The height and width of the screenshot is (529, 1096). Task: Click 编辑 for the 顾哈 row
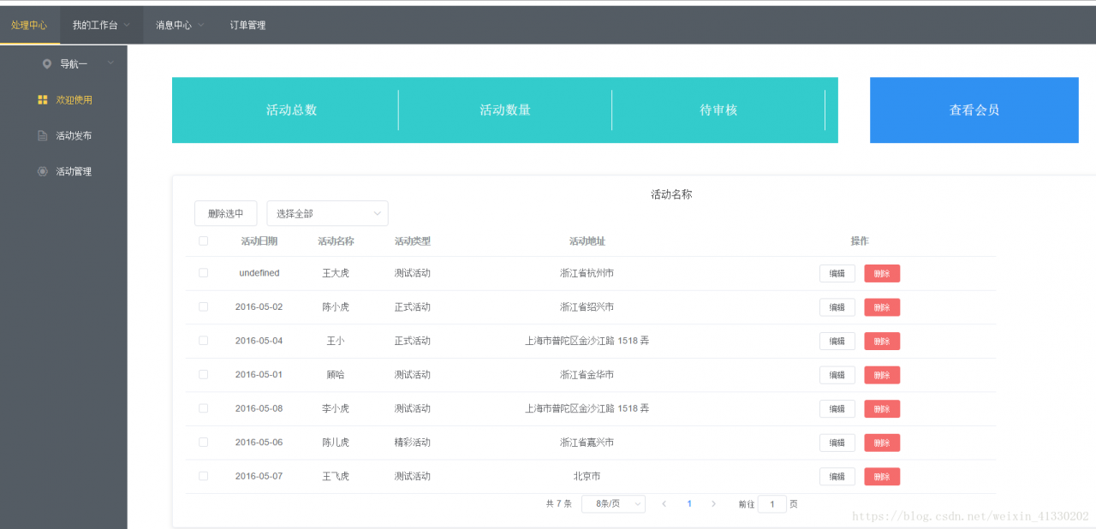[x=837, y=375]
